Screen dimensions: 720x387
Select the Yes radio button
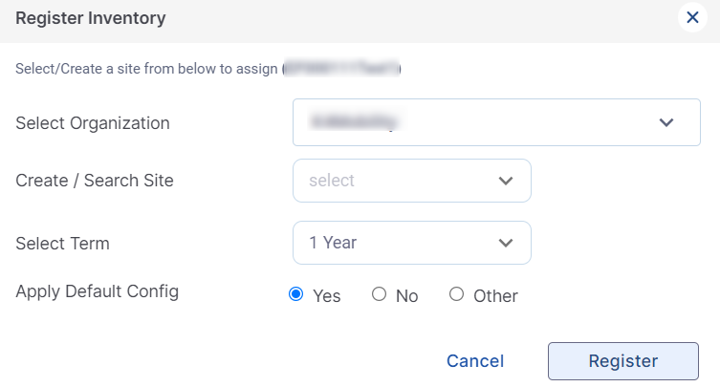295,294
